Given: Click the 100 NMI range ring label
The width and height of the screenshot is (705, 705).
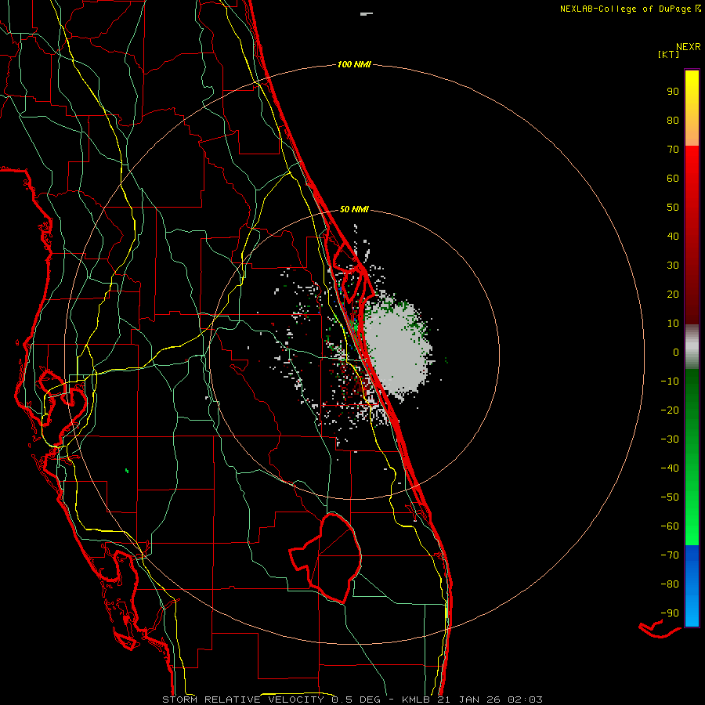Looking at the screenshot, I should coord(354,64).
